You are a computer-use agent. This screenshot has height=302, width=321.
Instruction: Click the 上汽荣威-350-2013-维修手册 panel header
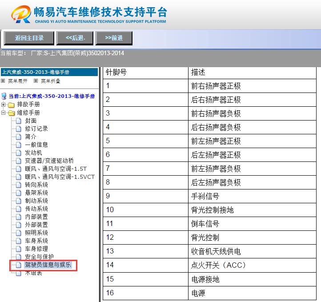coord(49,72)
